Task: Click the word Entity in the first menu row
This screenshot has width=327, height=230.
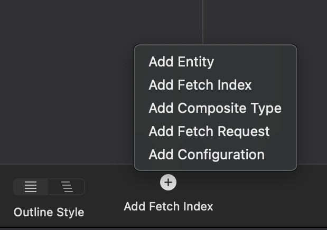Action: 196,62
